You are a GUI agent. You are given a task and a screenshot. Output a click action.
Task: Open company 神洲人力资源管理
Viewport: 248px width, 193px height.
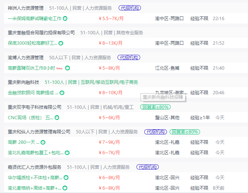pyautogui.click(x=26, y=8)
